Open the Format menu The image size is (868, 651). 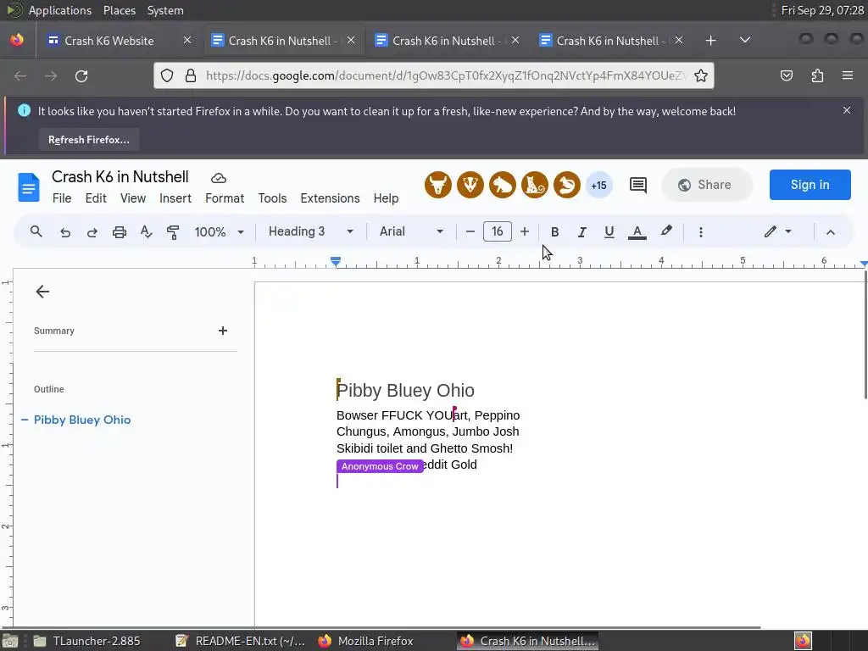224,198
